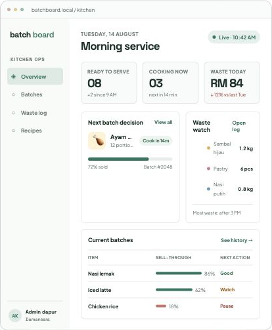Click the Pause action for Chicken rice
Image resolution: width=272 pixels, height=330 pixels.
pos(227,306)
